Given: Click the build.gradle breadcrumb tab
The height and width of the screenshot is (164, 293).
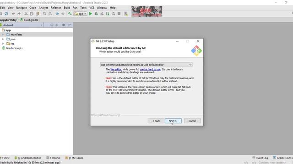Looking at the screenshot, I should coord(29,20).
